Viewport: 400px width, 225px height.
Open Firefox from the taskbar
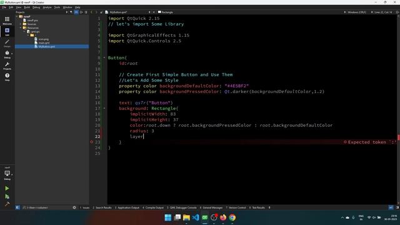[223, 217]
